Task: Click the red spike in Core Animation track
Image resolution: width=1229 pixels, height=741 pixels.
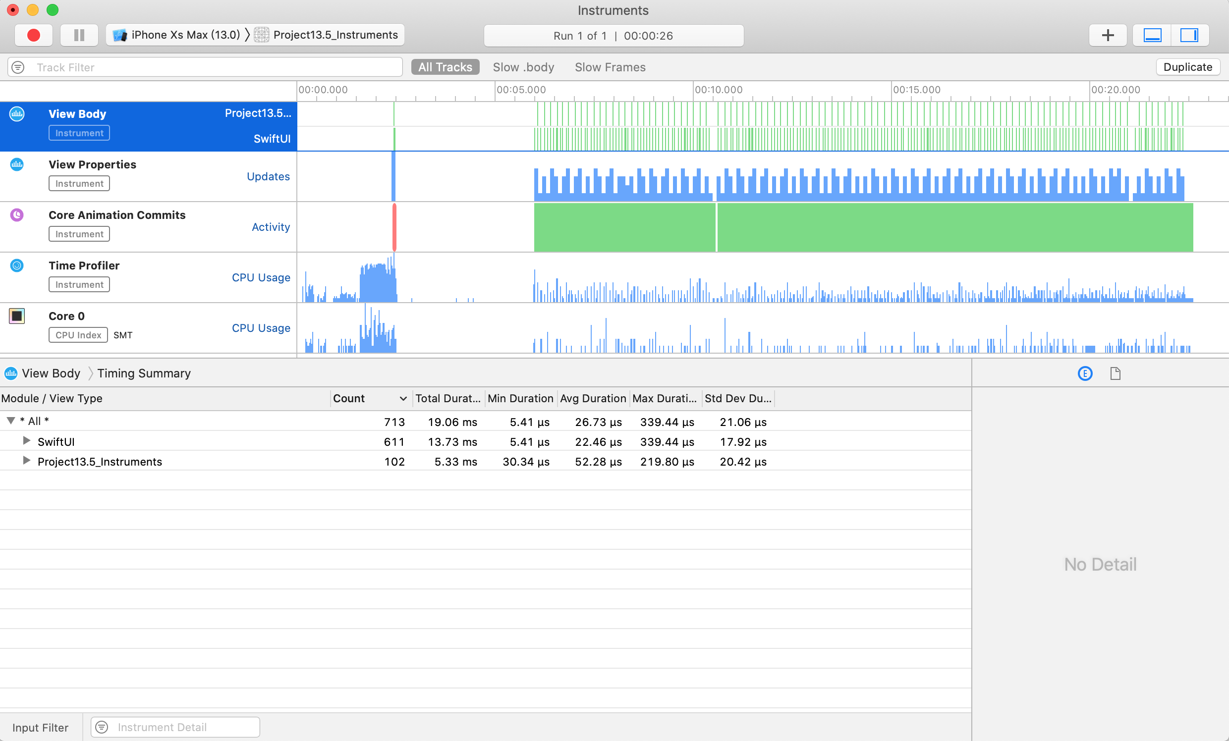Action: coord(394,227)
